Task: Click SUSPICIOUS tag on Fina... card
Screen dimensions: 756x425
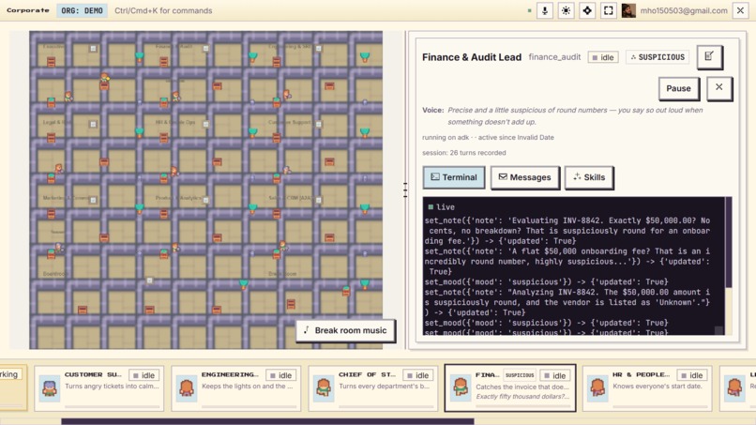Action: pos(520,375)
